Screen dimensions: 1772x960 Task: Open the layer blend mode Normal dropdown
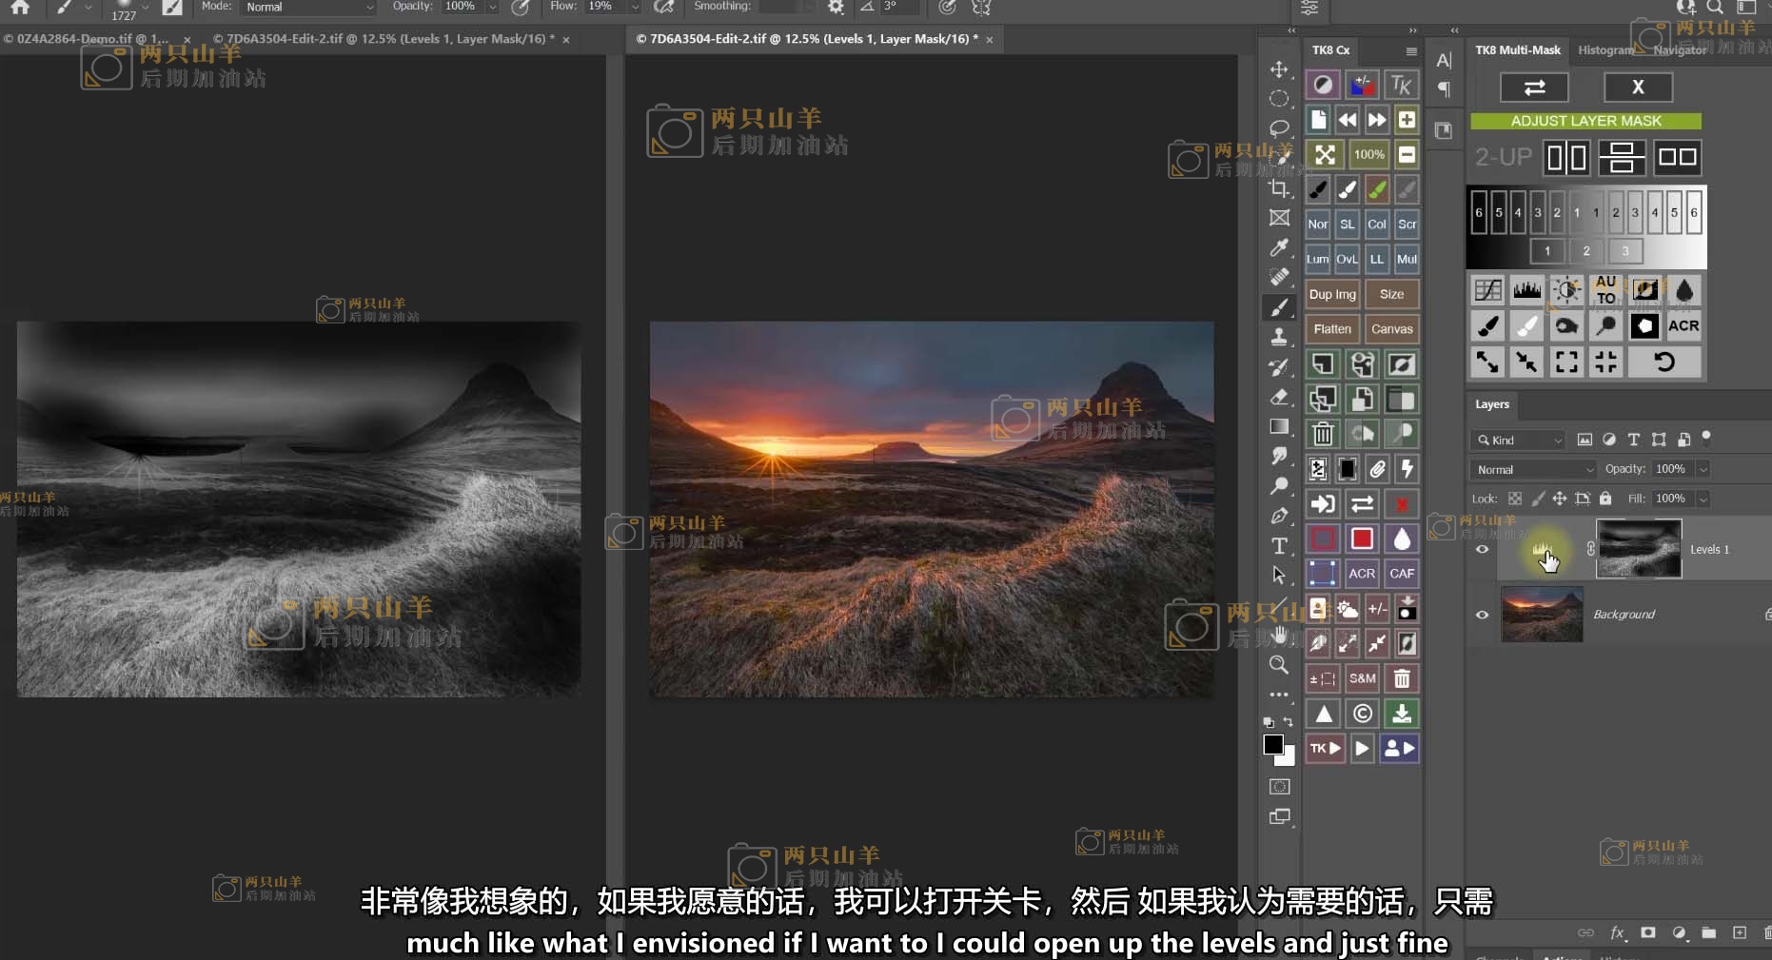pyautogui.click(x=1534, y=469)
